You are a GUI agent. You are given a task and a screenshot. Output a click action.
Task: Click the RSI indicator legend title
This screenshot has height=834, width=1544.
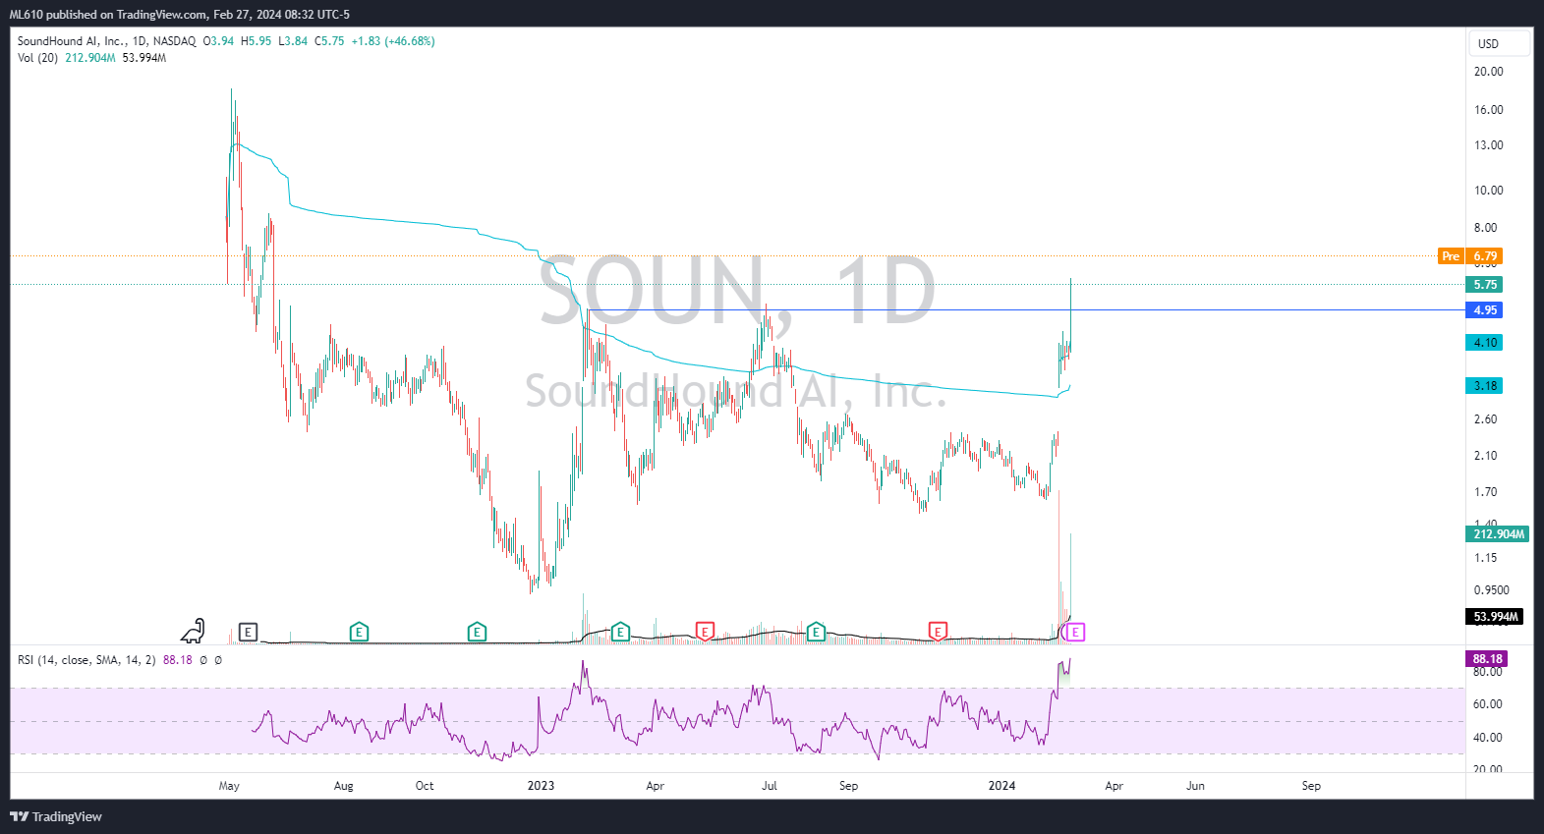point(86,660)
